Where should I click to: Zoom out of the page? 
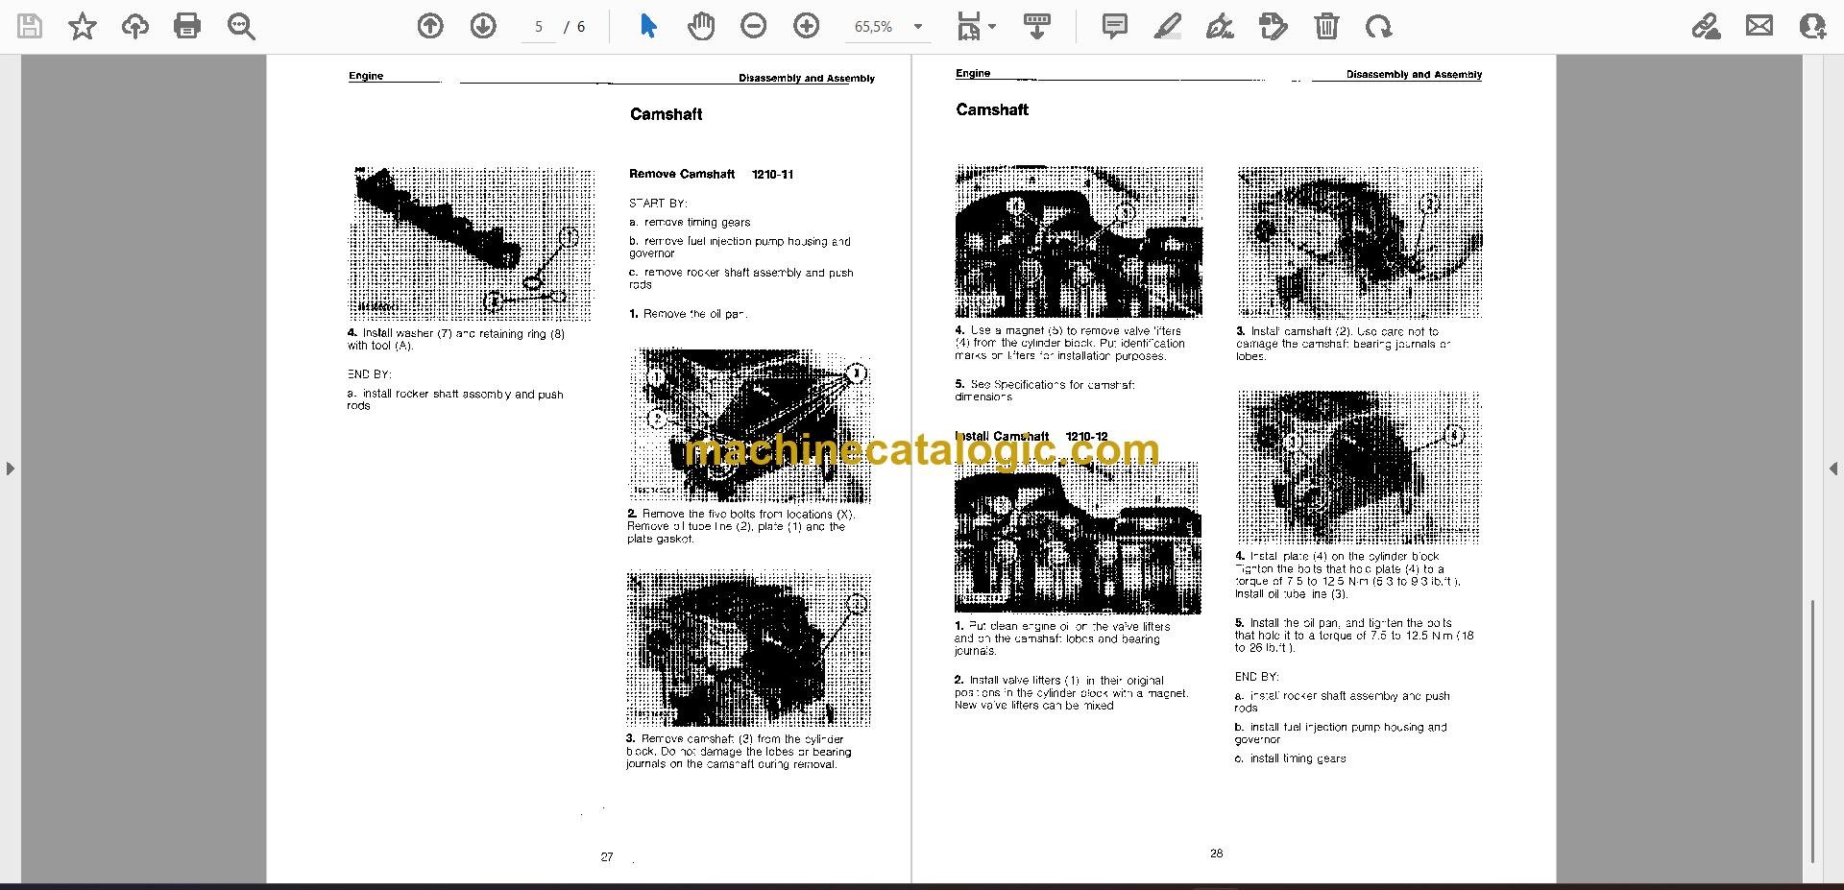(754, 27)
